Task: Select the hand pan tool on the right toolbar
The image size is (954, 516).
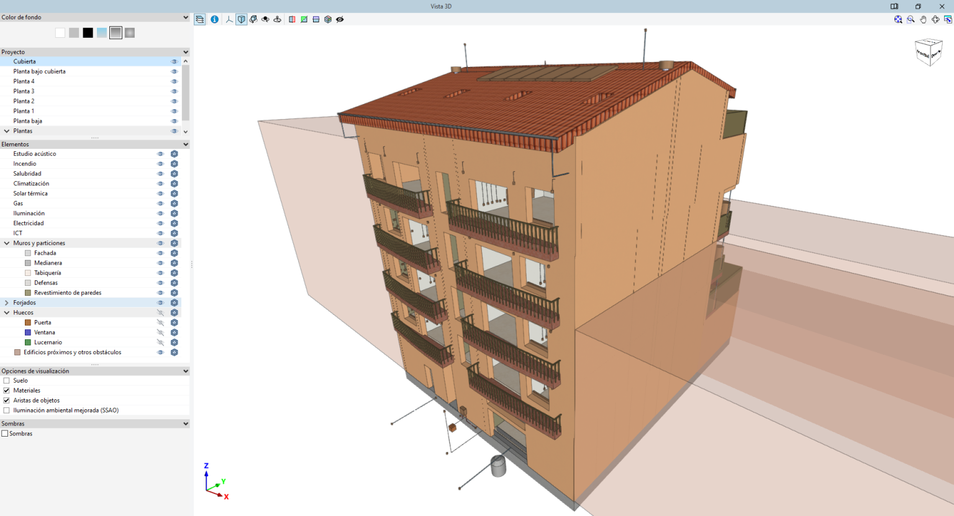Action: 923,19
